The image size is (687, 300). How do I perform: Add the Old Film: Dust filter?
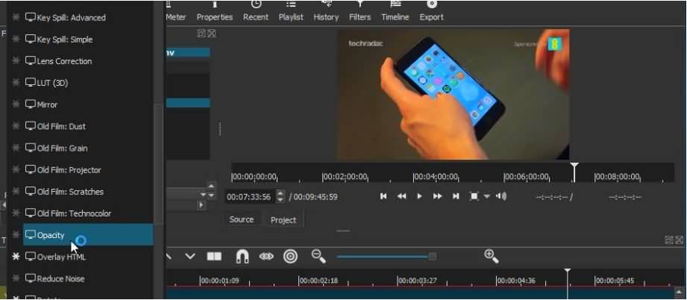click(x=88, y=126)
